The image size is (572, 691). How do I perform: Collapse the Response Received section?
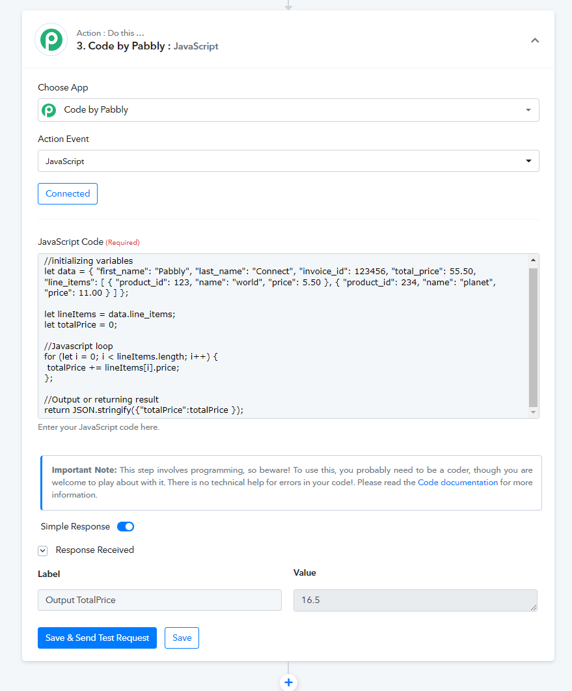(x=43, y=550)
